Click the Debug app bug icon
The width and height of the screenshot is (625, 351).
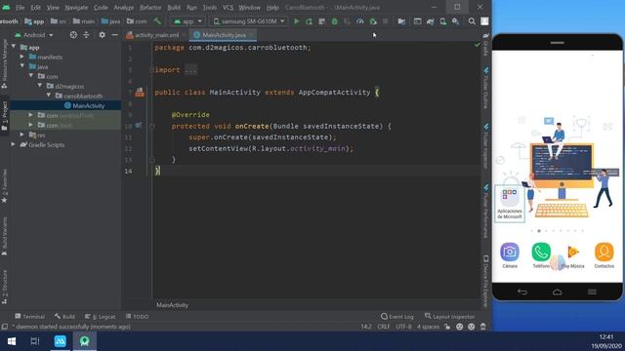click(x=334, y=21)
